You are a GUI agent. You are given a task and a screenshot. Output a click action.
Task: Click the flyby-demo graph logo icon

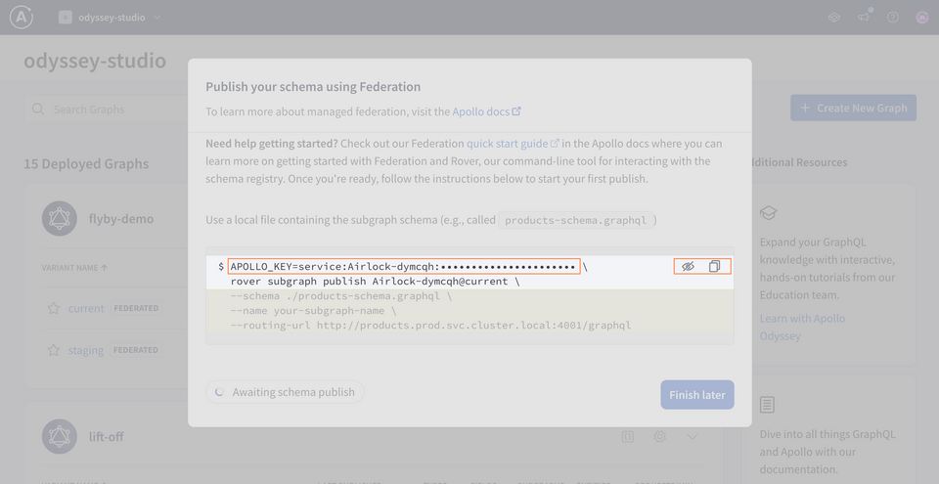[x=60, y=219]
